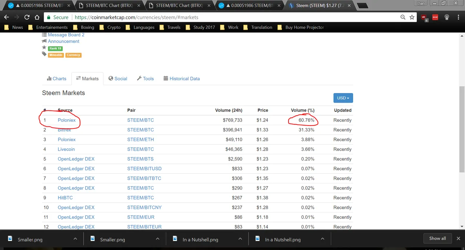Open the Livecoin source link

[66, 149]
